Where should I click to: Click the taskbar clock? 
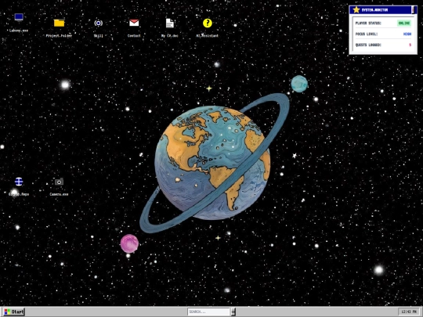pyautogui.click(x=409, y=312)
